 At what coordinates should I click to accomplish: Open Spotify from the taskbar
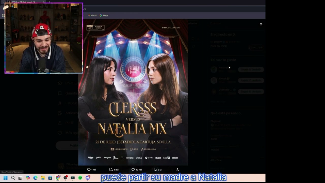[x=80, y=178]
